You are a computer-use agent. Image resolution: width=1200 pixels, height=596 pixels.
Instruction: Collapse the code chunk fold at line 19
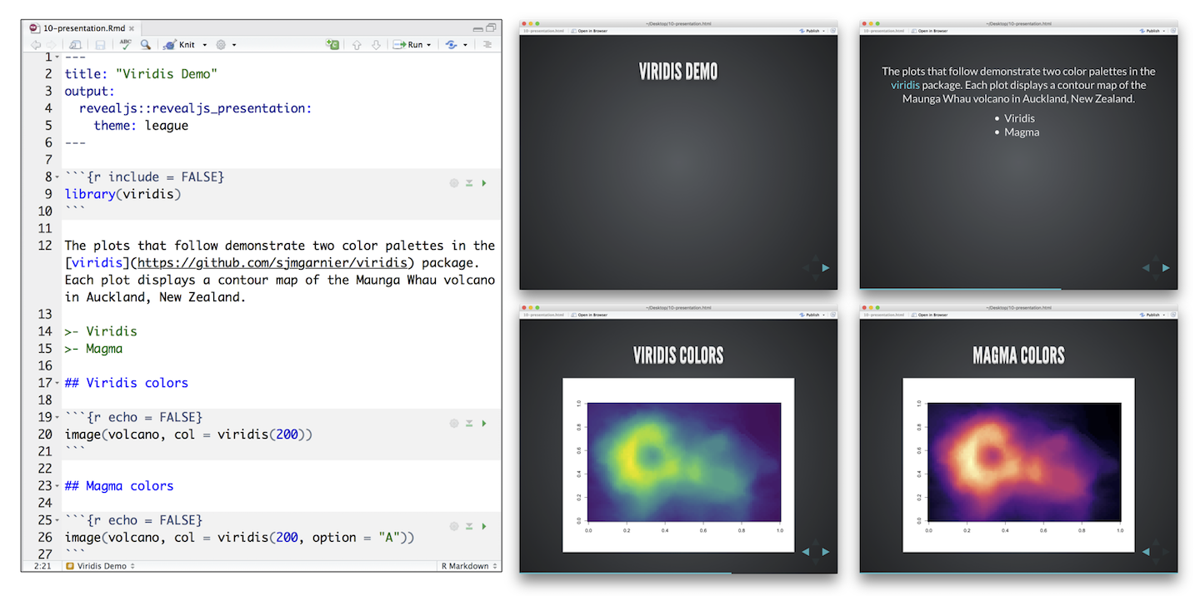point(57,417)
